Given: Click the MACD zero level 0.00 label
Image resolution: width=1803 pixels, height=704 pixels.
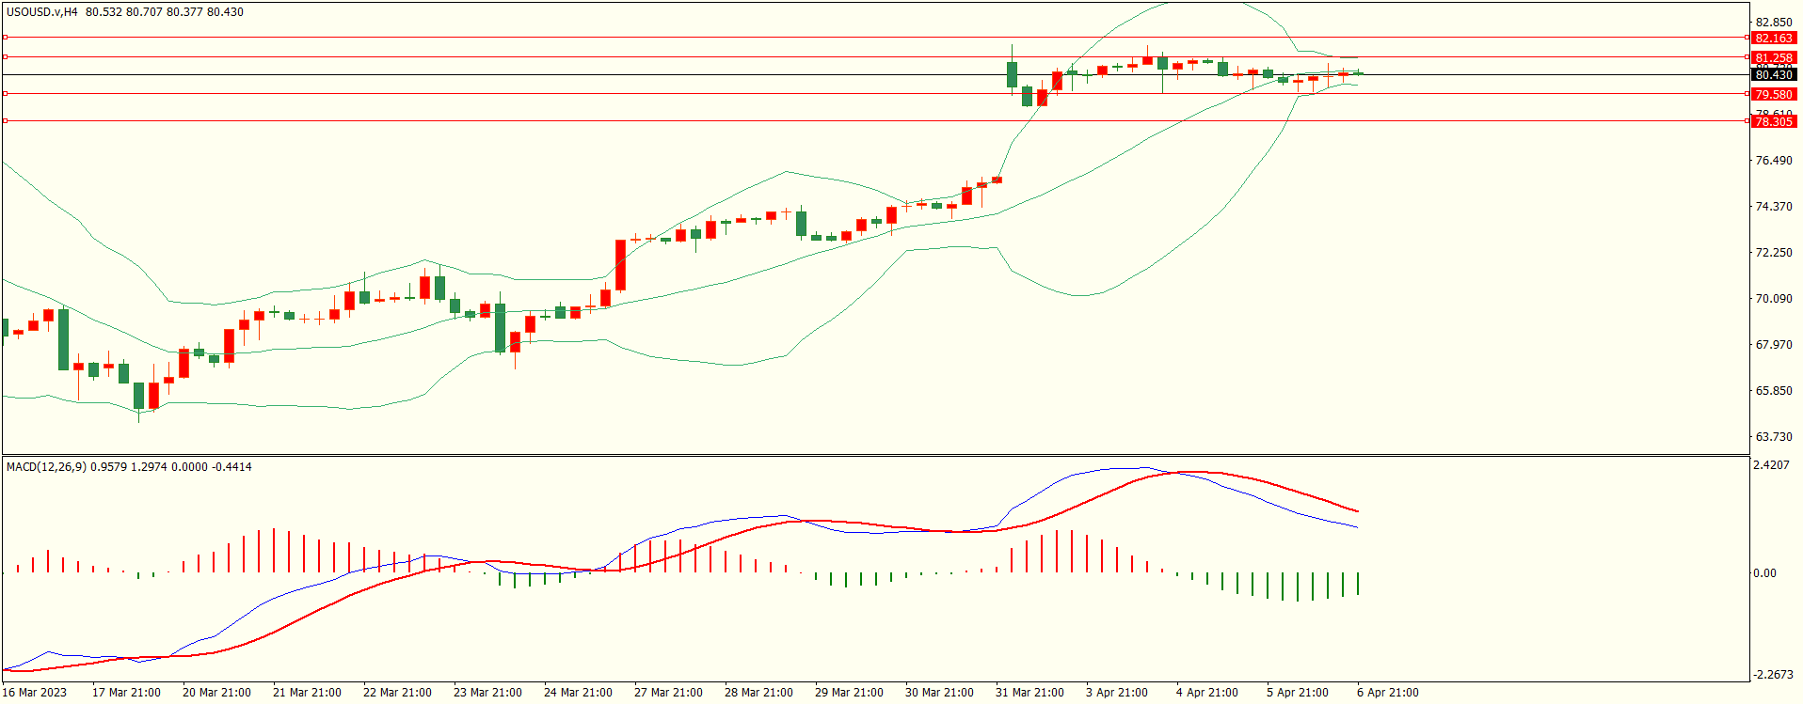Looking at the screenshot, I should click(x=1764, y=573).
